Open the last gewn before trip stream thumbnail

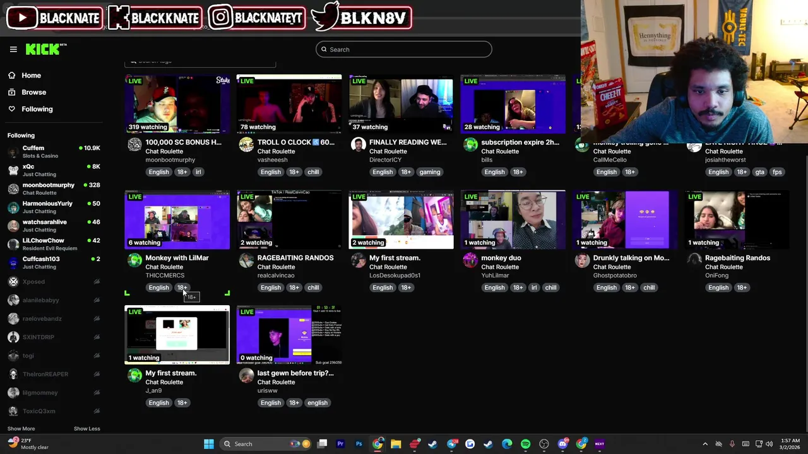pyautogui.click(x=289, y=335)
